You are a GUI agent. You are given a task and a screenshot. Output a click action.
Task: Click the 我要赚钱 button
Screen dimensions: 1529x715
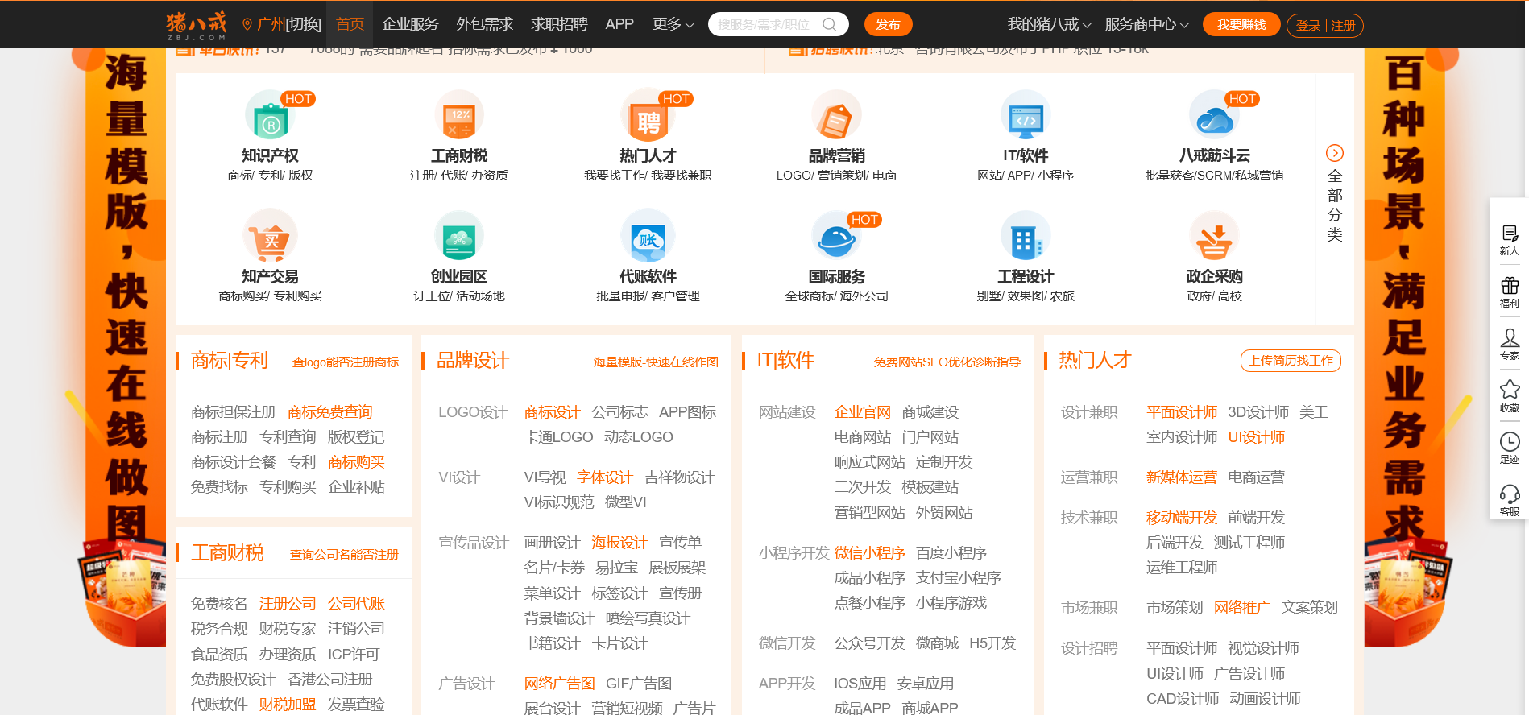pyautogui.click(x=1241, y=24)
